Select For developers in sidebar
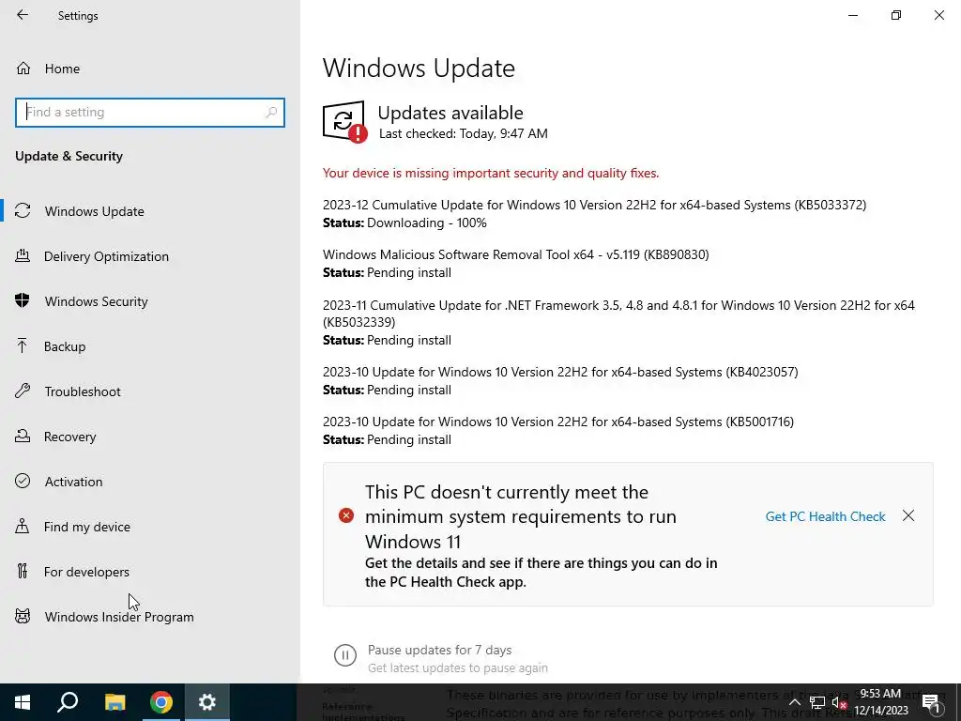The image size is (961, 721). coord(86,572)
